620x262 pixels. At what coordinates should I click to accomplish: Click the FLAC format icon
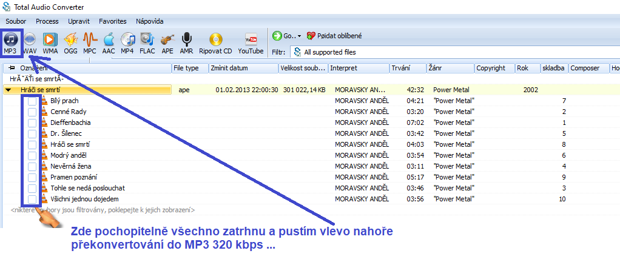[147, 42]
